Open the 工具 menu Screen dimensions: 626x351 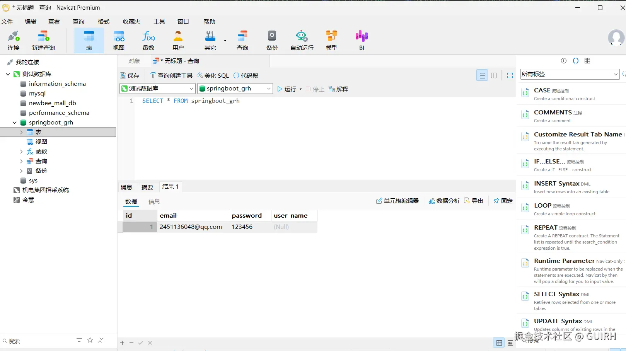point(159,22)
